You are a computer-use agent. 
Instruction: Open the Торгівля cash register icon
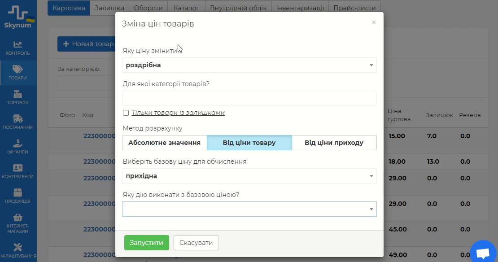pos(18,94)
